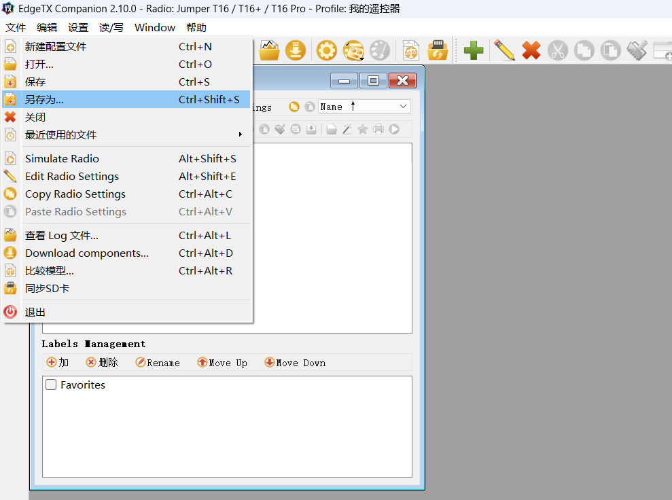
Task: Select Simulate Radio menu item
Action: [x=126, y=158]
